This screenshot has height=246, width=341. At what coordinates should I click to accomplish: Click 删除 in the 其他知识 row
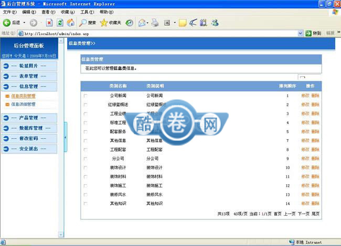(x=315, y=203)
